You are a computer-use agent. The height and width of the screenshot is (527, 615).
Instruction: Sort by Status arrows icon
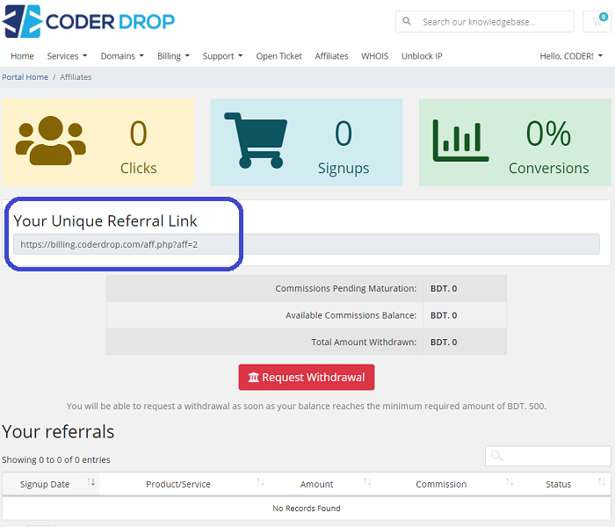(602, 482)
